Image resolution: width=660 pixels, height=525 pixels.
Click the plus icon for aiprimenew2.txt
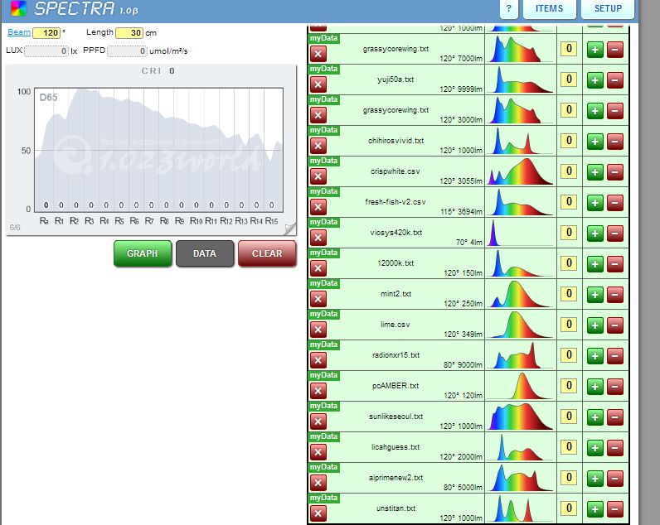[594, 479]
